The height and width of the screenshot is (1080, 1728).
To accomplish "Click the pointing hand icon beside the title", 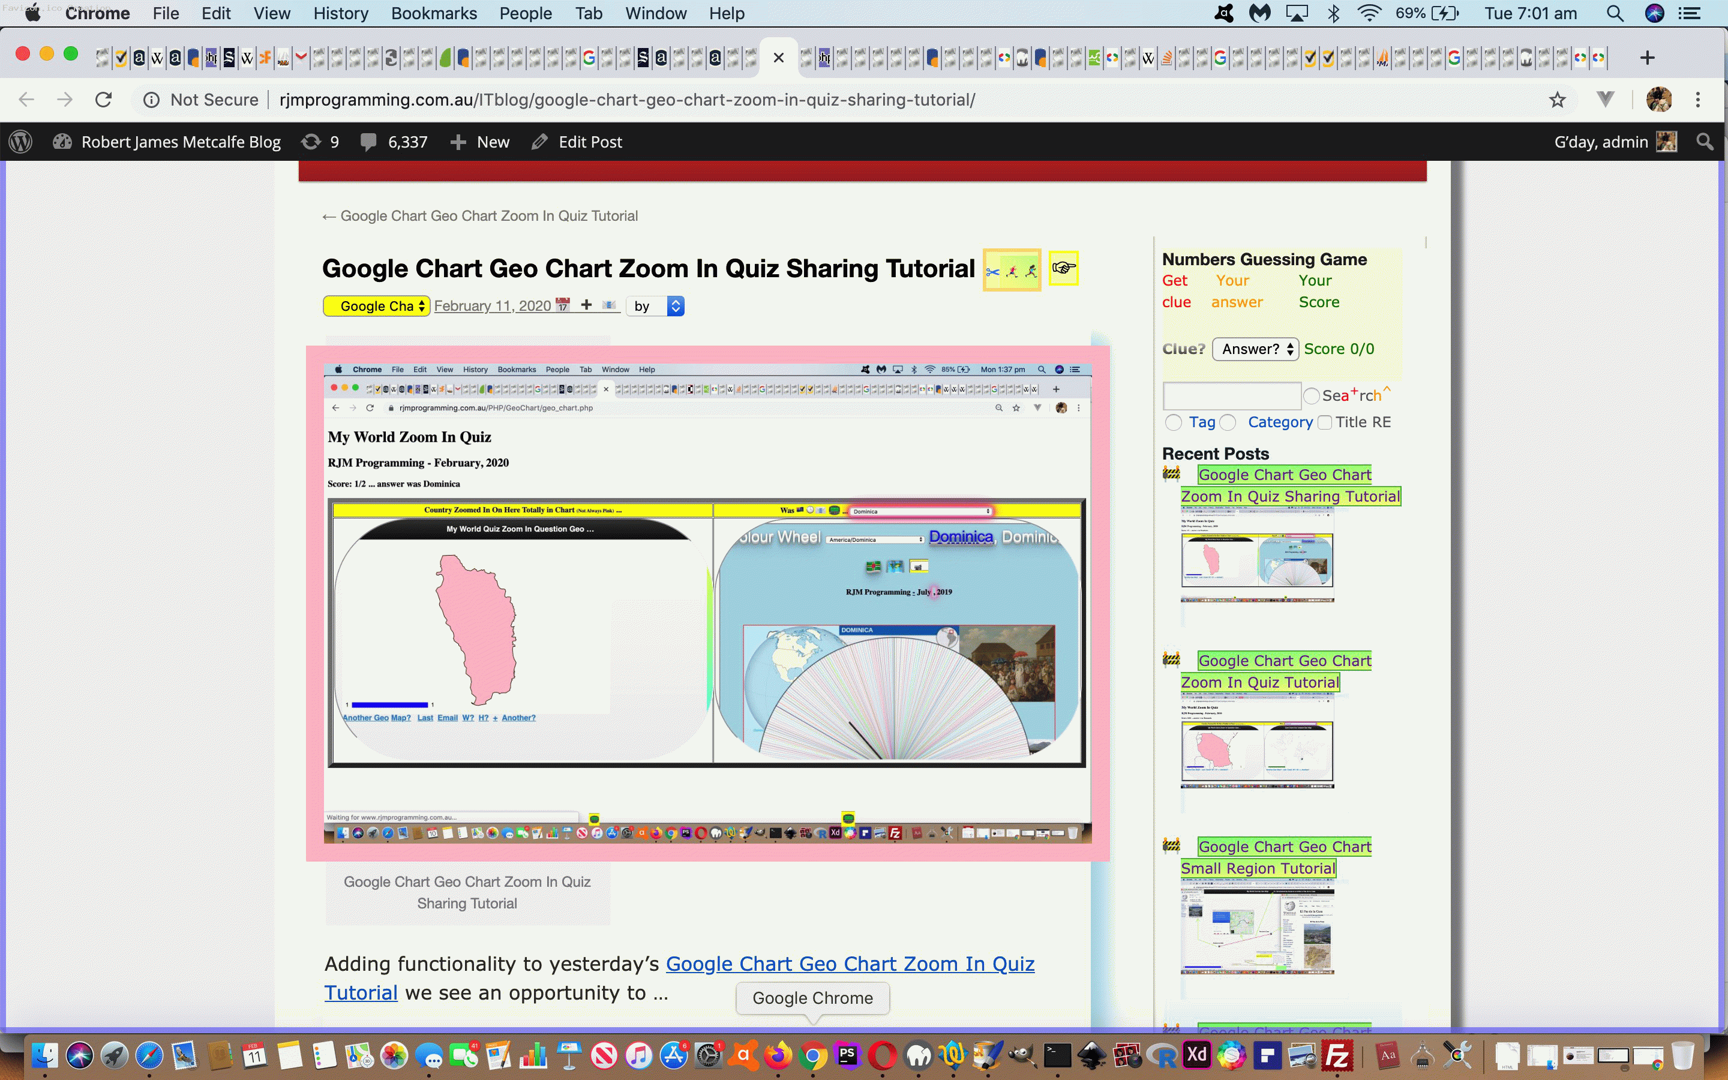I will click(1063, 269).
